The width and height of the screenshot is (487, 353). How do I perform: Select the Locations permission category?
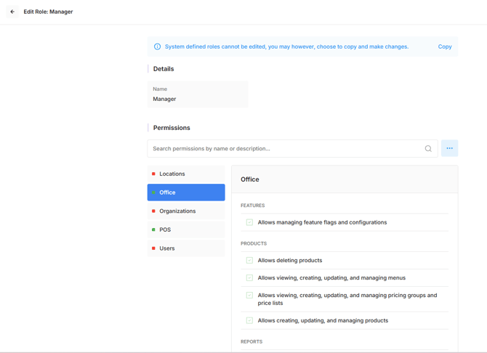pos(186,174)
